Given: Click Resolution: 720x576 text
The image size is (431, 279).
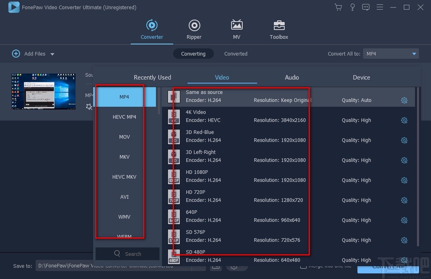Looking at the screenshot, I should coord(277,240).
